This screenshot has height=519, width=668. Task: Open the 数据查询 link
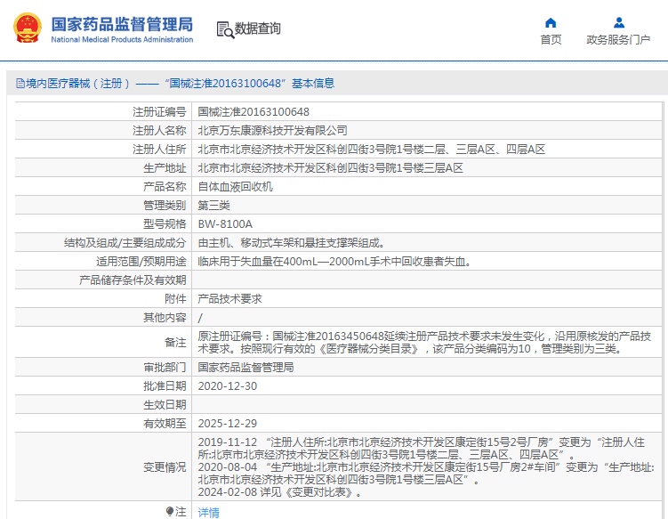257,28
